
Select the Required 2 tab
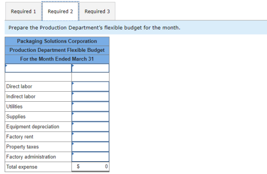[60, 11]
